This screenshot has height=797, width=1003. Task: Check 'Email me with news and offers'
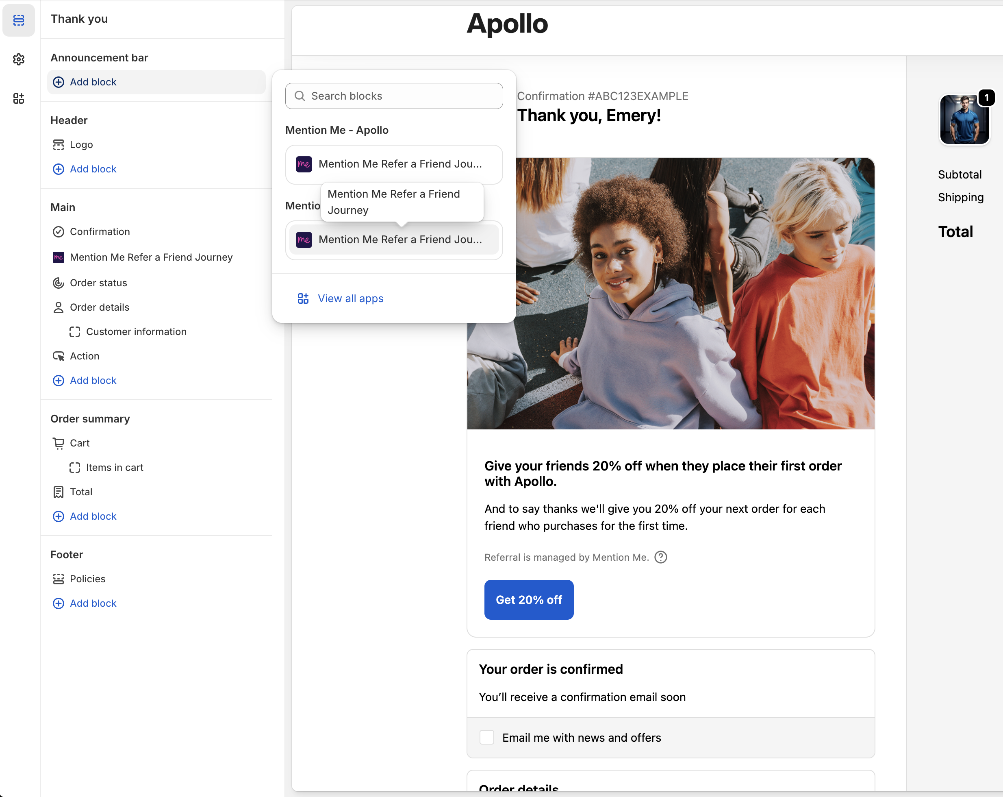point(486,737)
